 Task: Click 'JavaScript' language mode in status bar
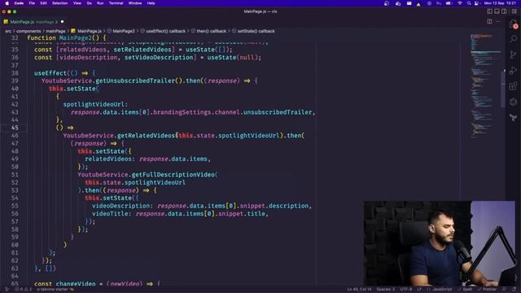(441, 290)
